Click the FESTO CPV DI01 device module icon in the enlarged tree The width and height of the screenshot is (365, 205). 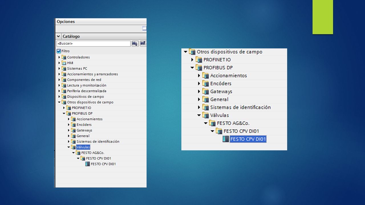[226, 139]
